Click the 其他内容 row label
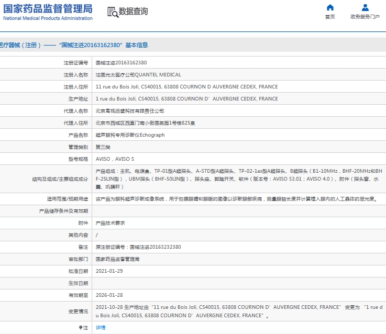This screenshot has width=386, height=334. click(x=78, y=235)
